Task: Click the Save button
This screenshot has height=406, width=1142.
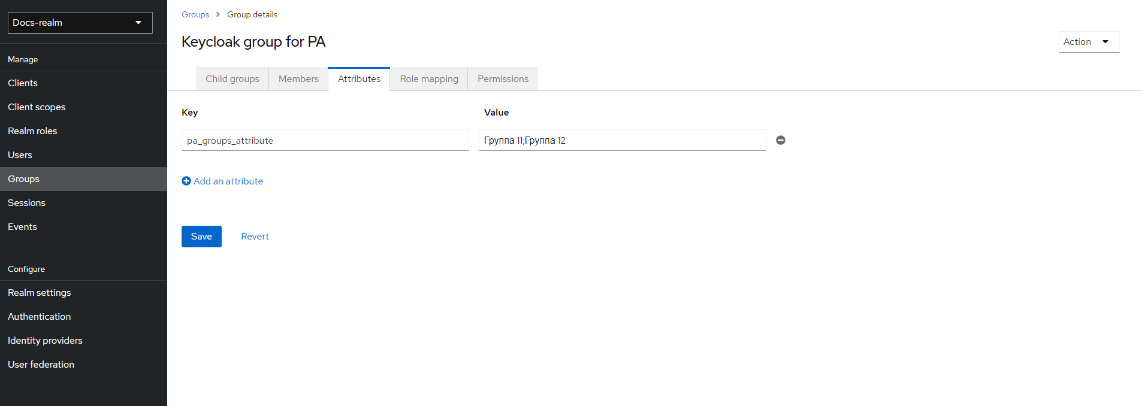Action: click(201, 237)
